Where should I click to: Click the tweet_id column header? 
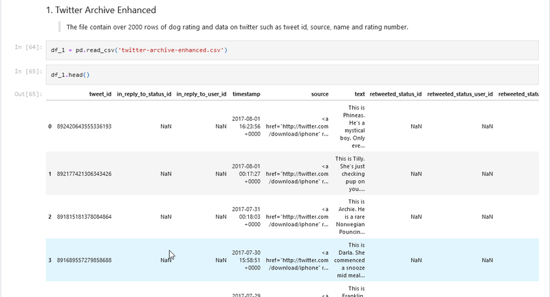(x=100, y=93)
